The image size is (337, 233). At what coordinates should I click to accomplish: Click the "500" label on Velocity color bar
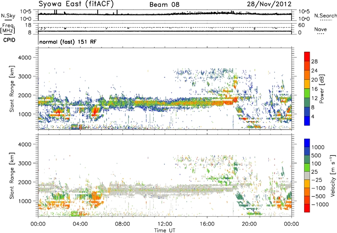click(316, 156)
